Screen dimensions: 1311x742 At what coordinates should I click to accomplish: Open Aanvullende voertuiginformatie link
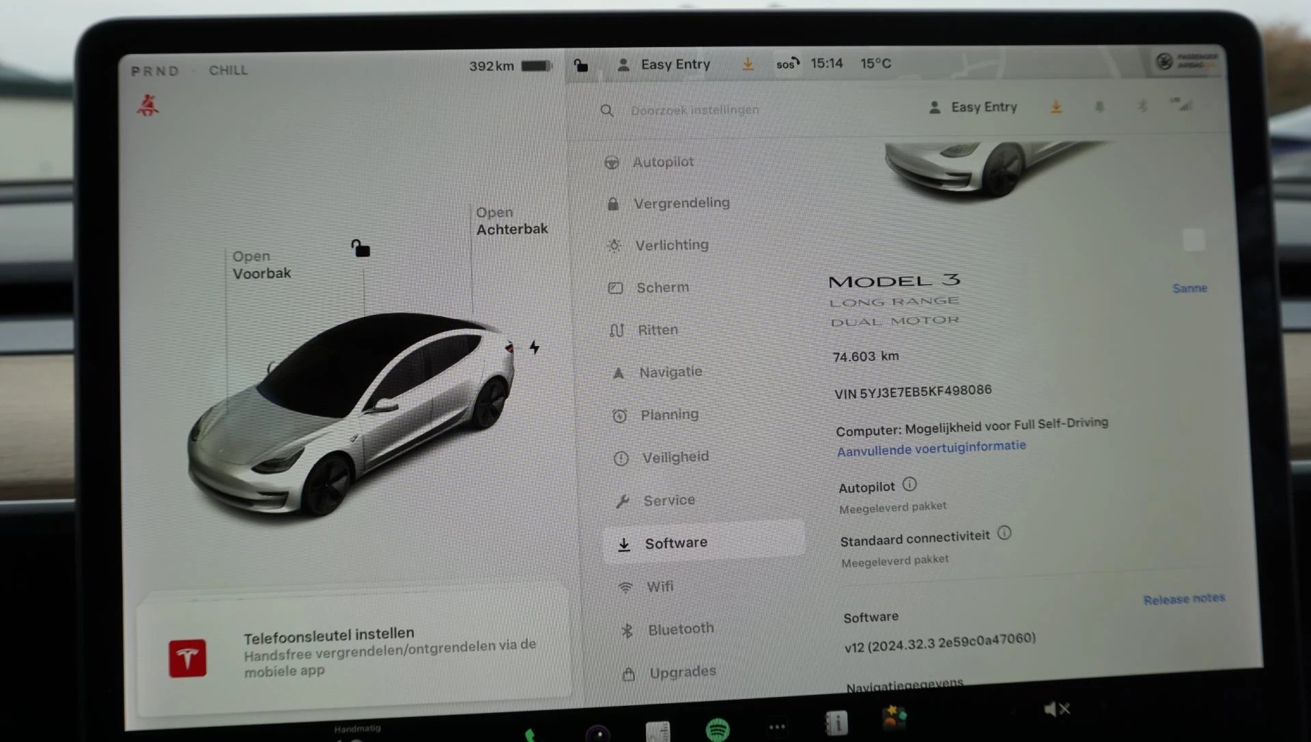[931, 448]
